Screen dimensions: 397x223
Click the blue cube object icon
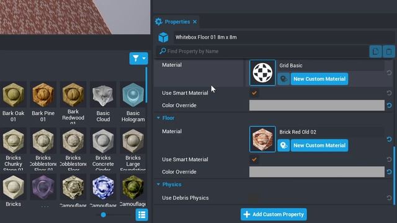(163, 37)
